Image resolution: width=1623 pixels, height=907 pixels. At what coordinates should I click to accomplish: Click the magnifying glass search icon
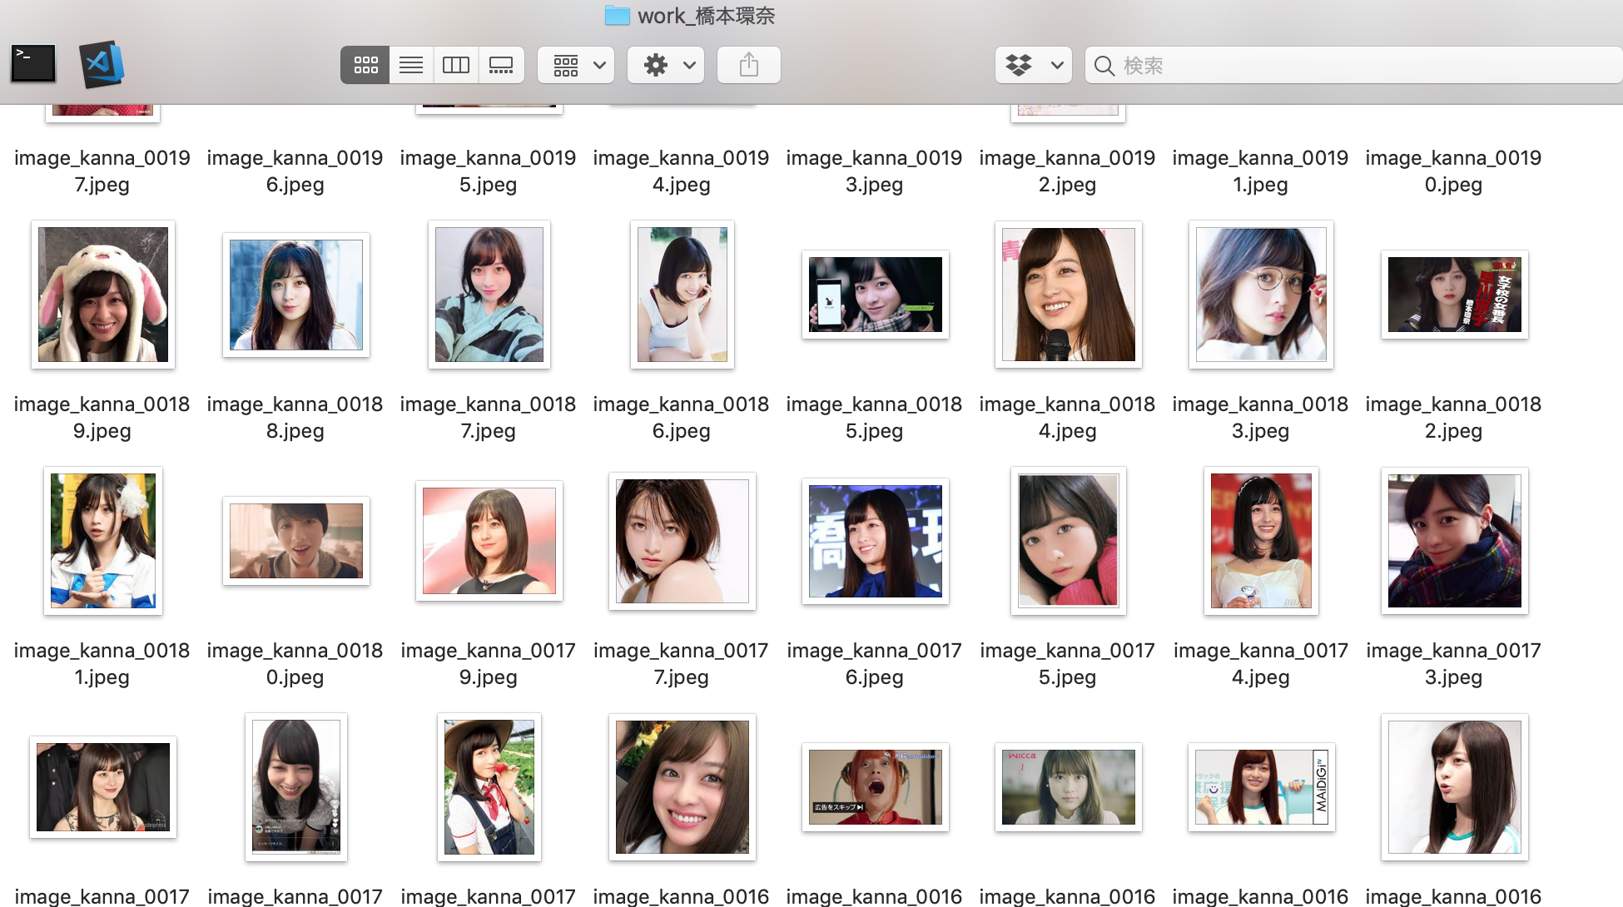[1104, 66]
